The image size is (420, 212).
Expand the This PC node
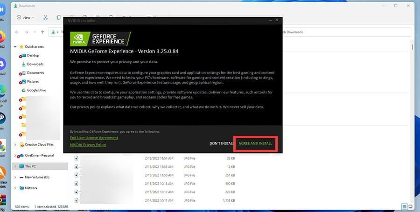15,166
